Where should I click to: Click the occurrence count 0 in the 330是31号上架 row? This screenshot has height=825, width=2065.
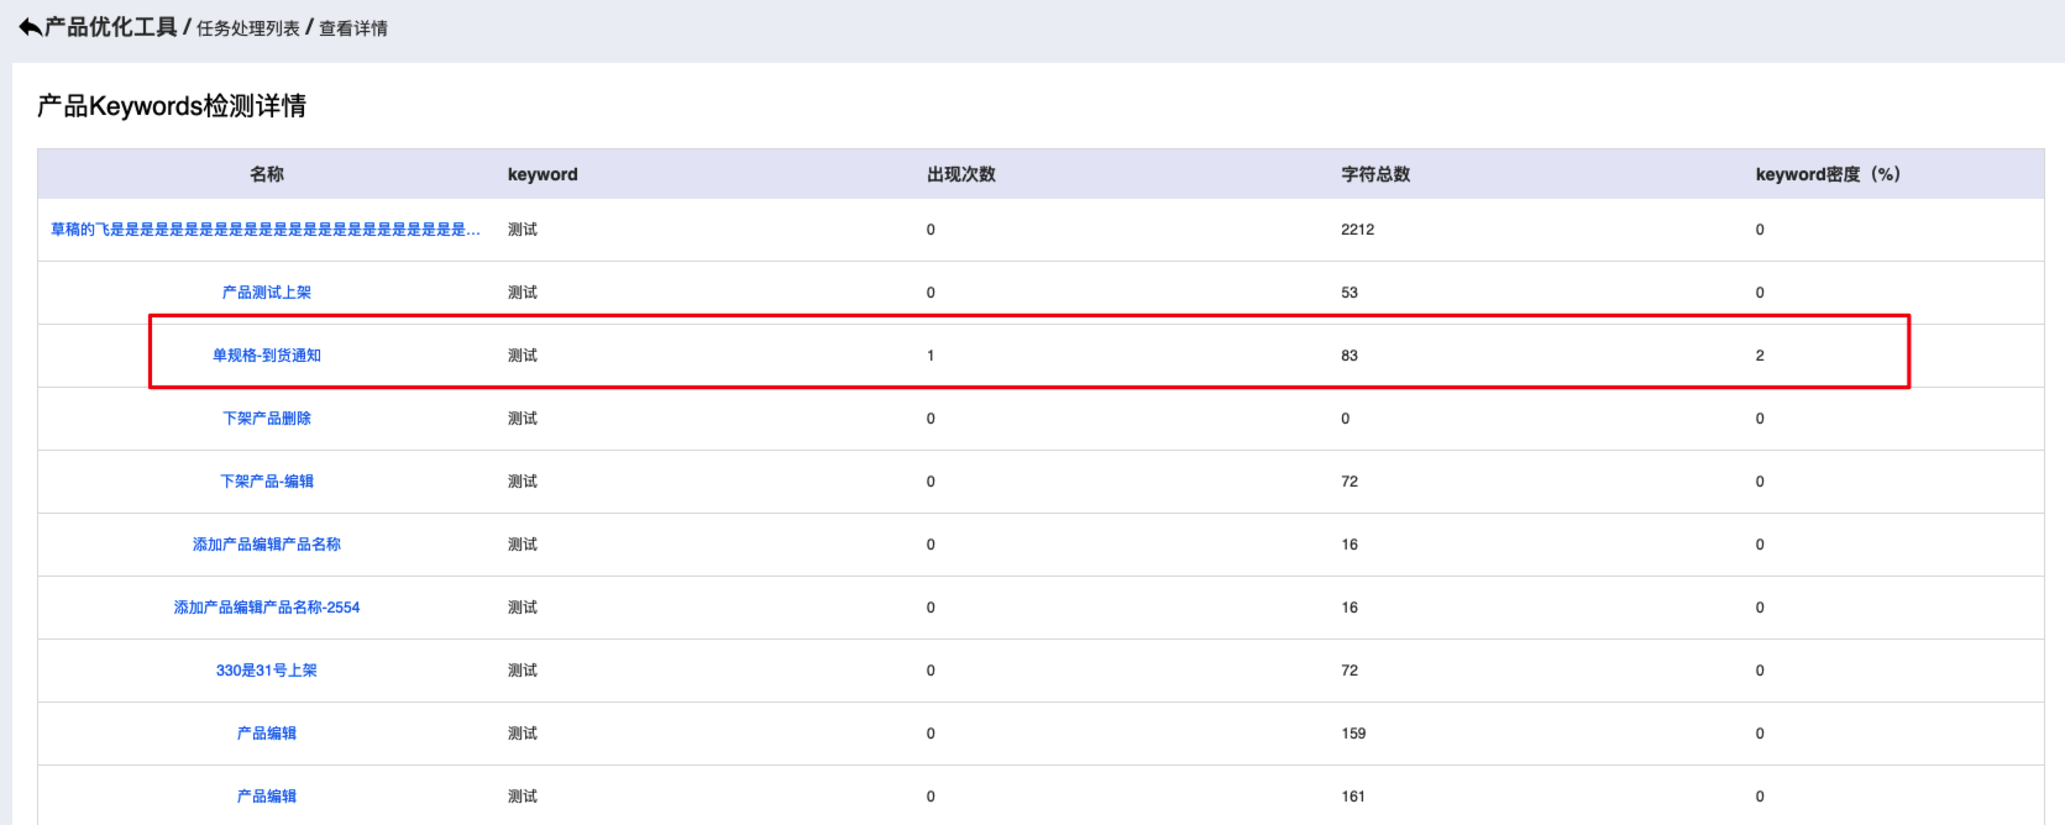(931, 671)
